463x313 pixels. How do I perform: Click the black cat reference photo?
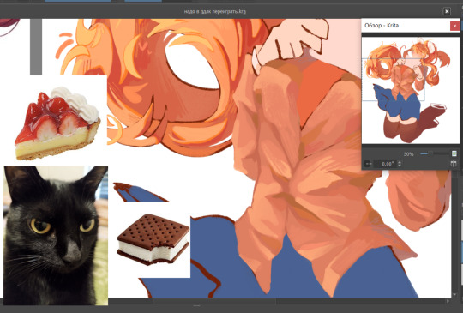pyautogui.click(x=56, y=235)
